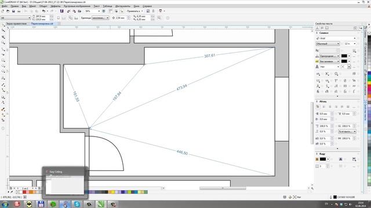Select the Freehand tool in the toolbox

tap(3, 49)
